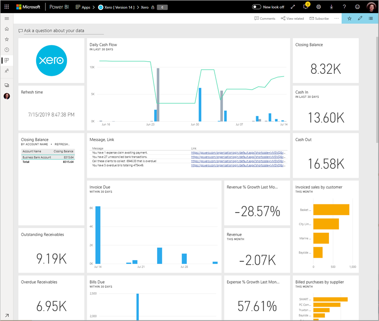The height and width of the screenshot is (321, 379).
Task: Open My workspace avatar in sidebar
Action: (x=7, y=96)
